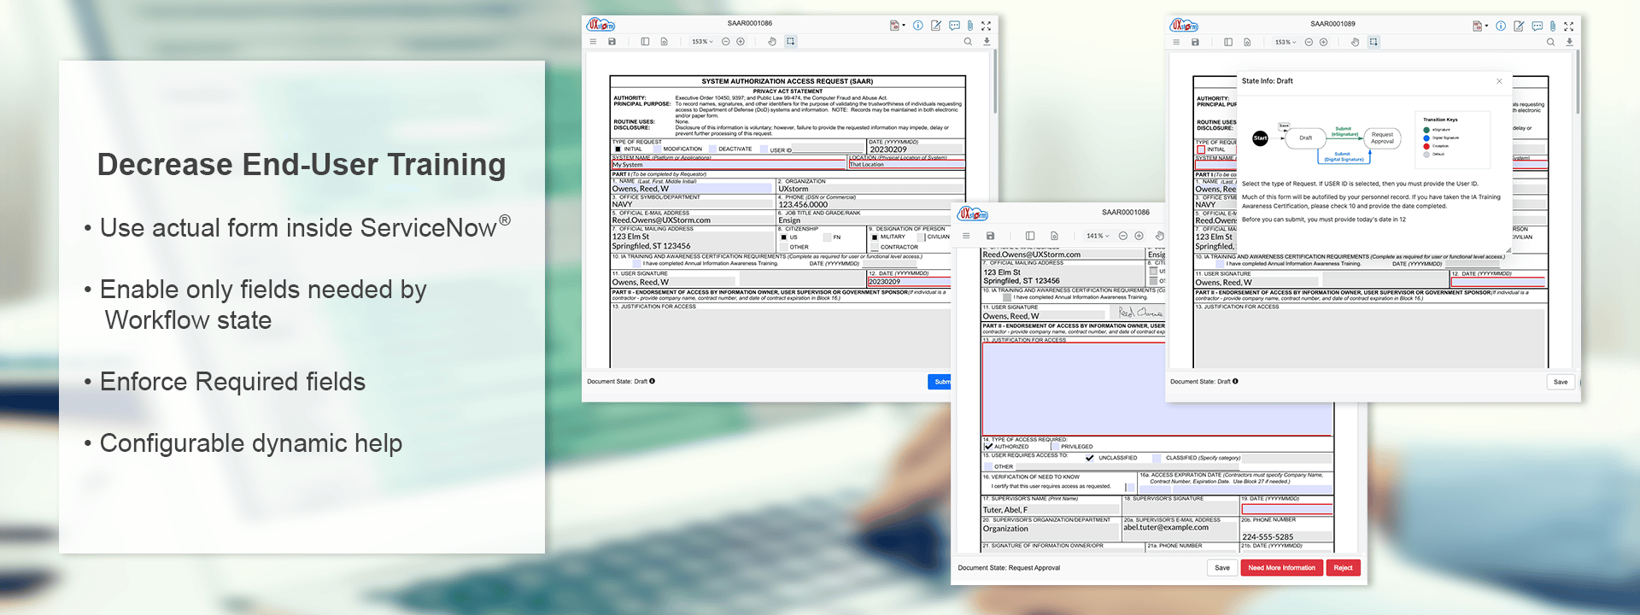Click Document State Draft info icon, SAAR0001089 window
Viewport: 1640px width, 615px height.
click(1235, 381)
